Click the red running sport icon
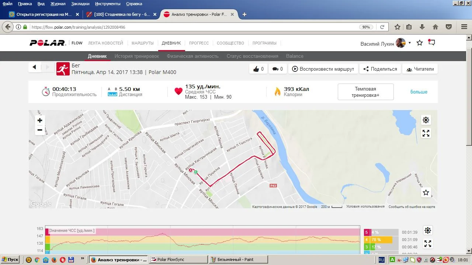The width and height of the screenshot is (472, 265). (x=63, y=69)
